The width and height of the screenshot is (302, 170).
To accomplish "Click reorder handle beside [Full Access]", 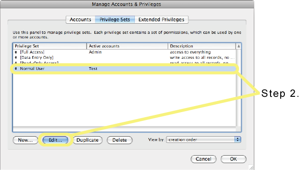I will [x=16, y=52].
